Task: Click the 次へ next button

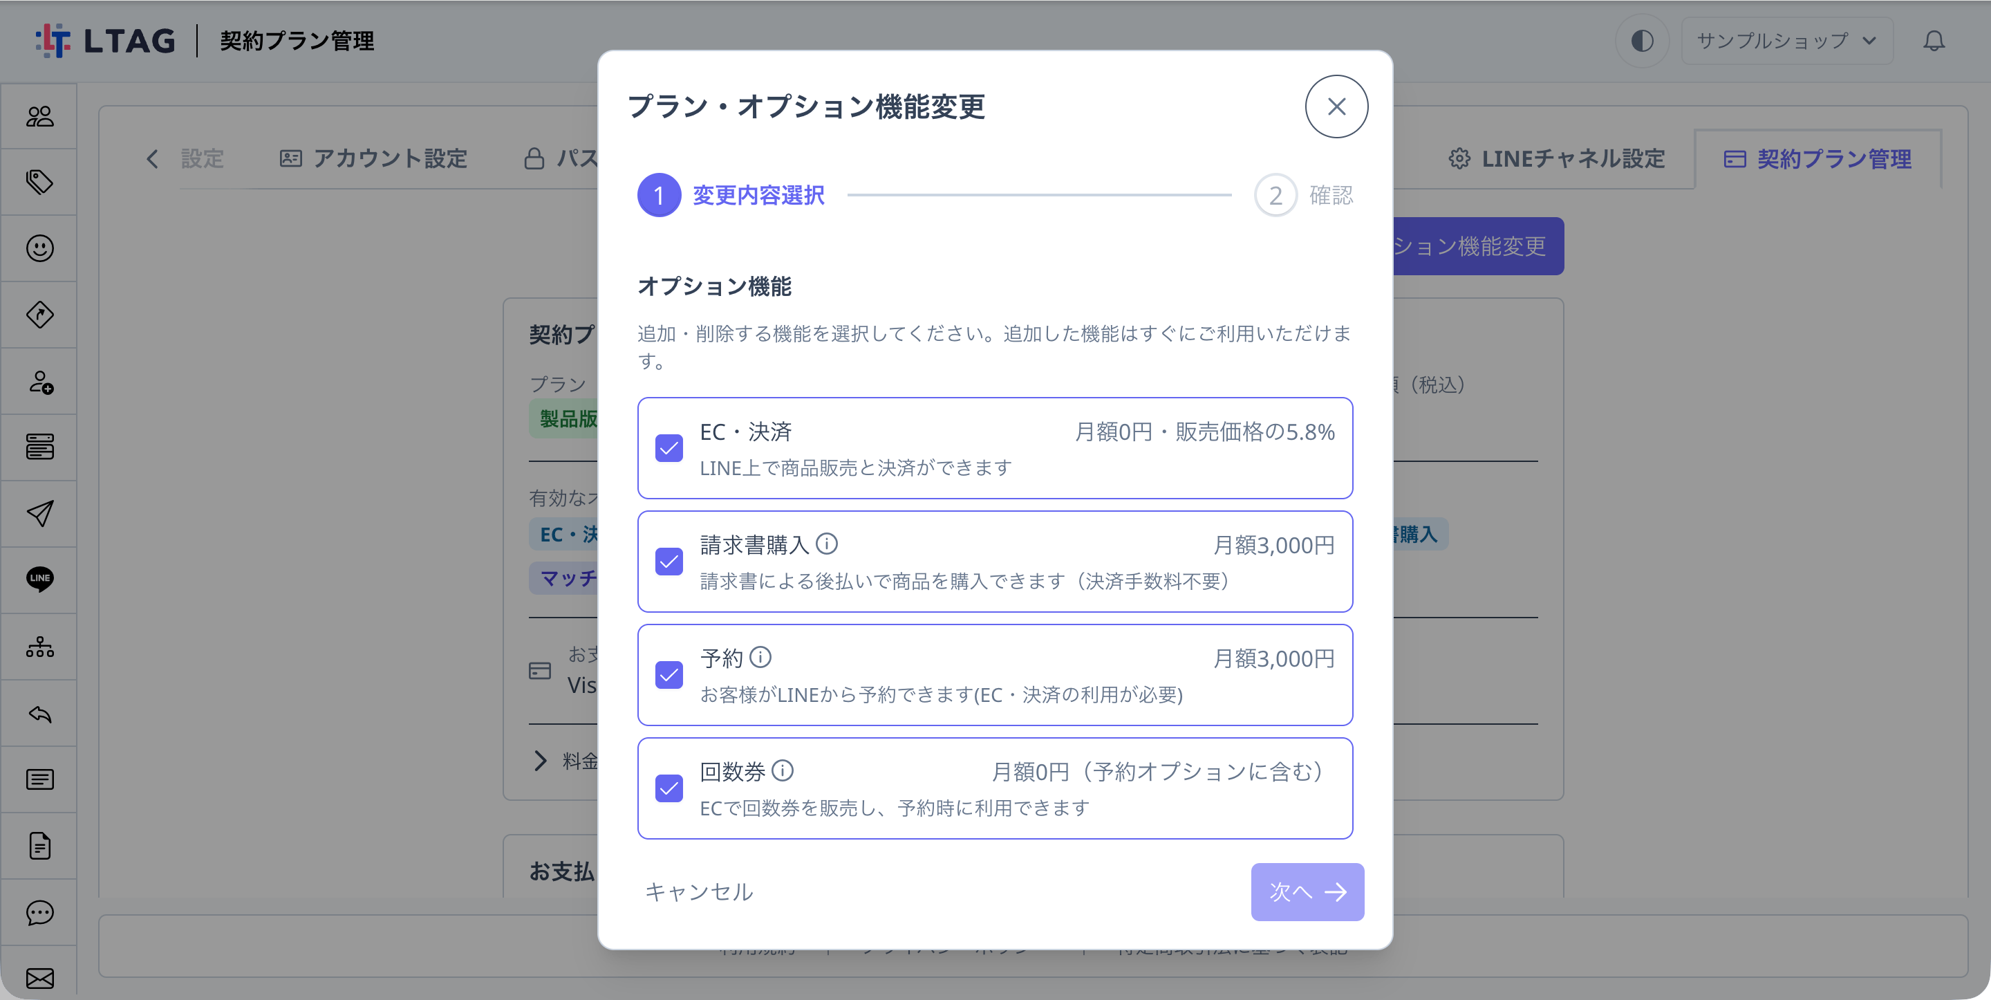Action: (x=1307, y=891)
